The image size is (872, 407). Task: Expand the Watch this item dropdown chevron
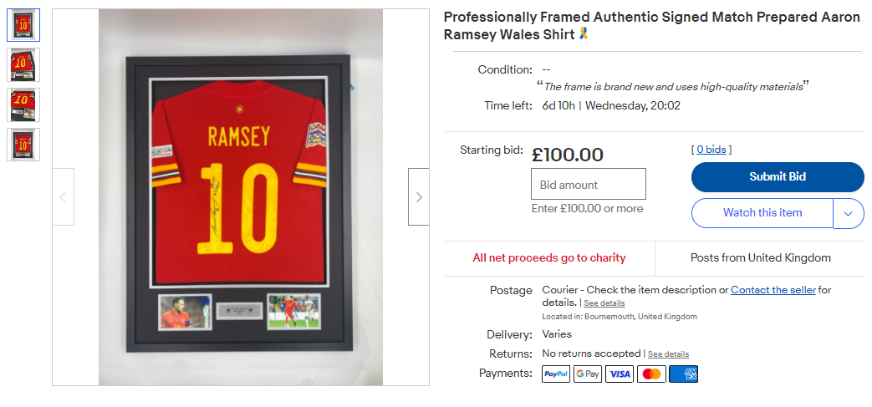[848, 213]
